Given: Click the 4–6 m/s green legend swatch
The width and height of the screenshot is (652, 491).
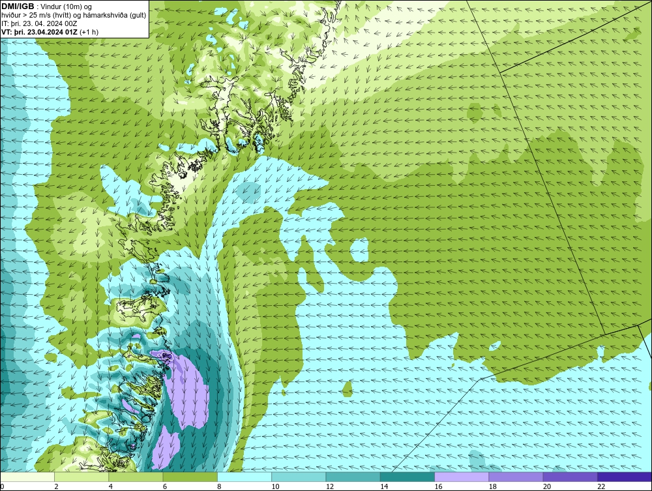Looking at the screenshot, I should 136,477.
